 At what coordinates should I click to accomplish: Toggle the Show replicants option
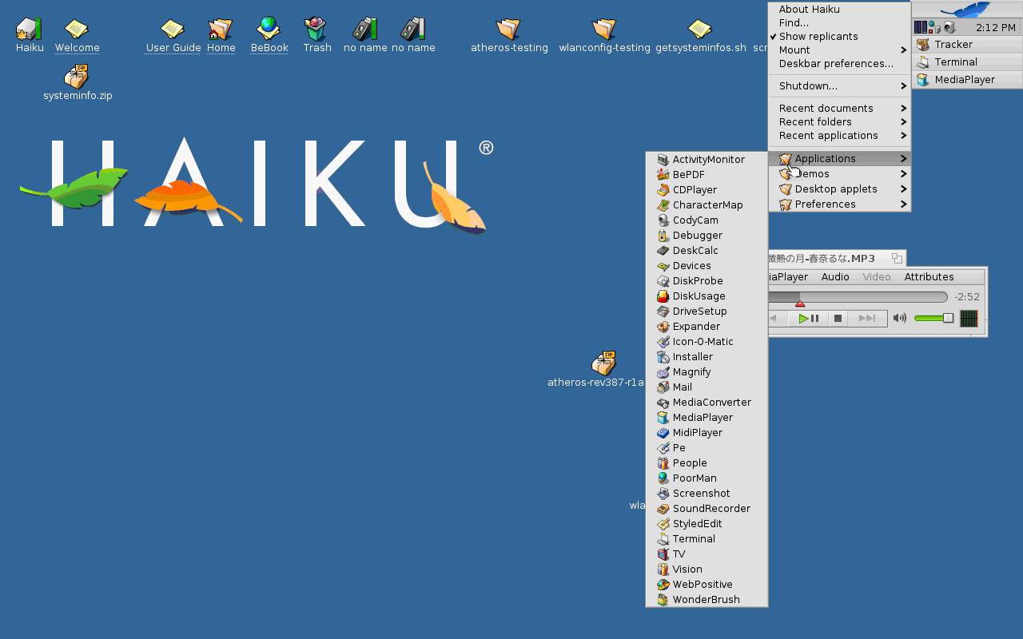[818, 37]
